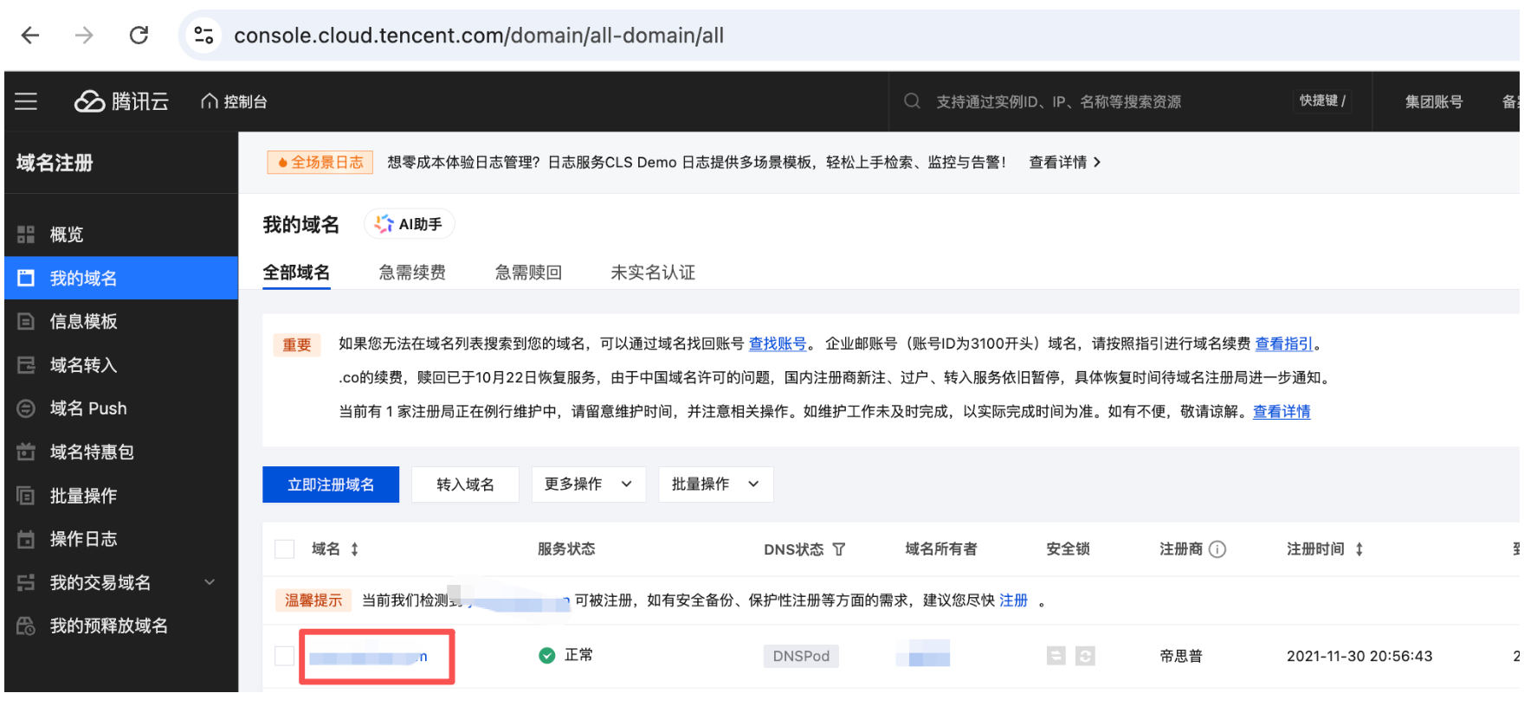Switch to the 急需续费 tab
This screenshot has height=706, width=1524.
coord(412,273)
